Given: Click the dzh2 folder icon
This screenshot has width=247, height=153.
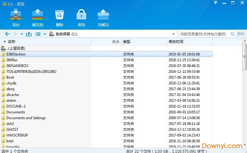Looking at the screenshot, I should 3,124.
